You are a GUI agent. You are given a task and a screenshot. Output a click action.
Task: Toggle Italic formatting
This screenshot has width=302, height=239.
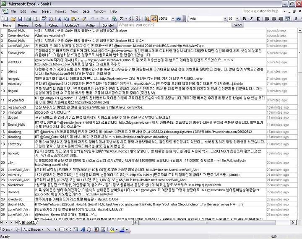point(251,19)
